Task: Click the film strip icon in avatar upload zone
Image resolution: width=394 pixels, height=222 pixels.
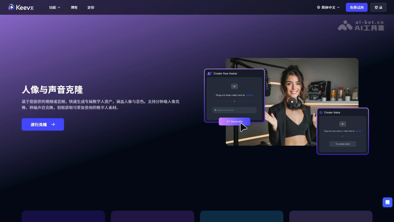Action: click(234, 86)
